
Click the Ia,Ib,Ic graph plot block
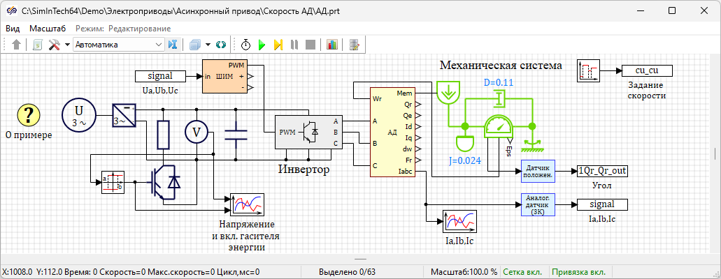[459, 221]
